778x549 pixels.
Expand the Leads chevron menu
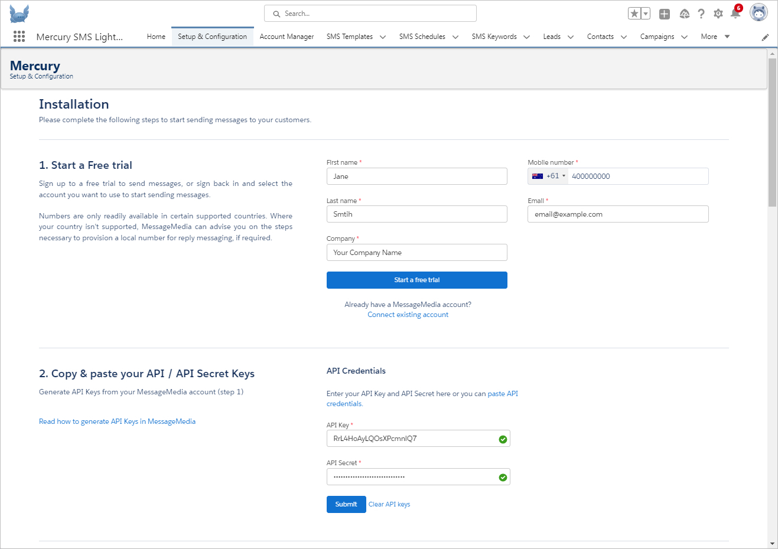571,37
